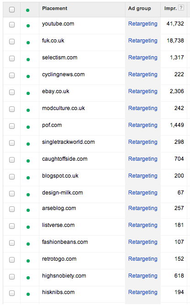Sort by the Impr. column header
Image resolution: width=190 pixels, height=305 pixels.
click(170, 8)
